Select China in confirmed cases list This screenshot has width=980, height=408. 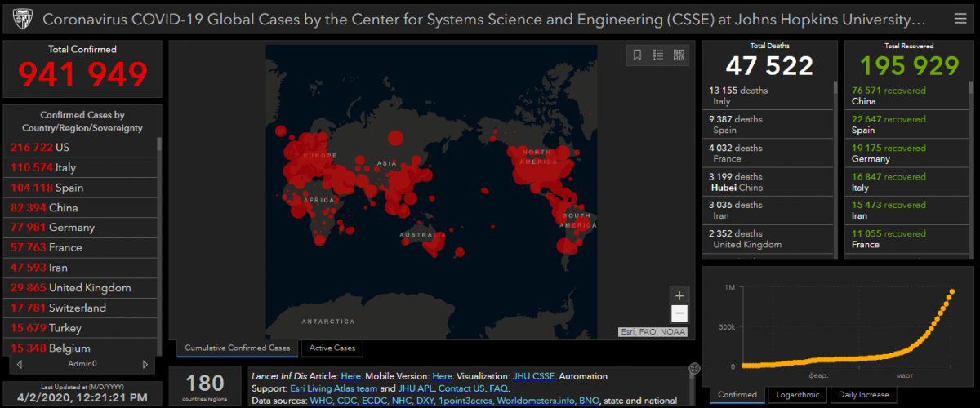click(x=80, y=207)
